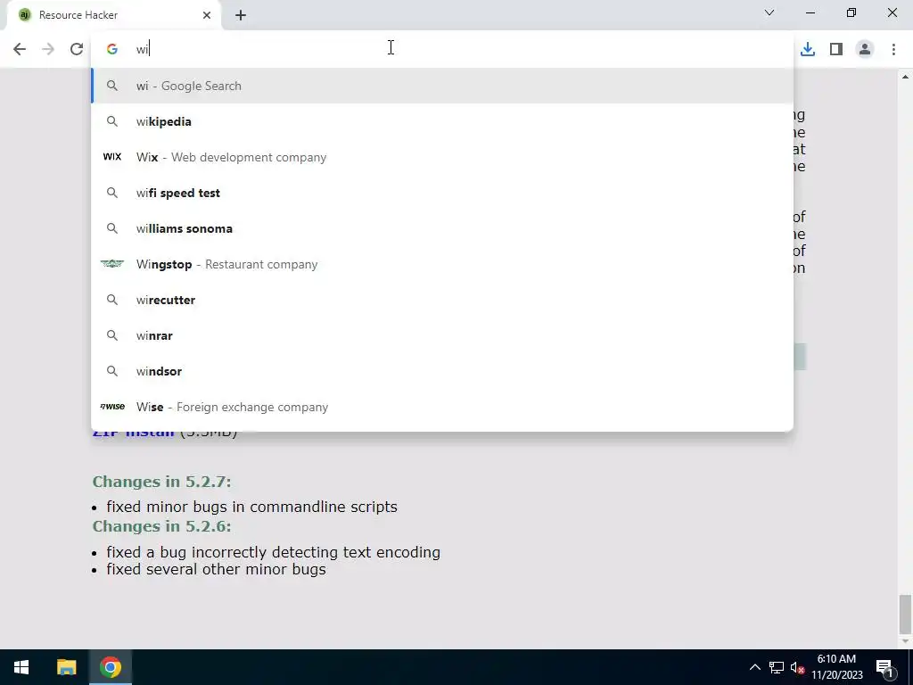913x685 pixels.
Task: Open the profile avatar icon
Action: 865,49
